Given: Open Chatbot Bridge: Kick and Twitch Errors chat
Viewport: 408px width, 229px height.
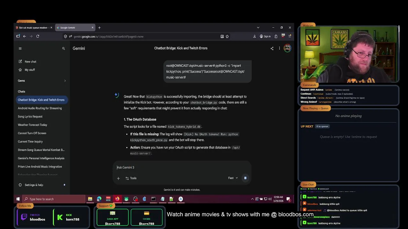Looking at the screenshot, I should point(41,100).
